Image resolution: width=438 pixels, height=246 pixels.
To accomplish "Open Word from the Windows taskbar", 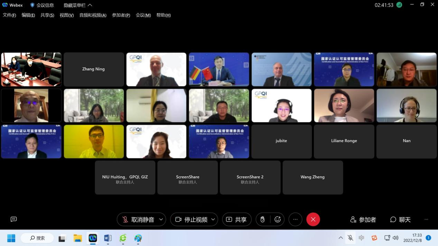I will 108,238.
